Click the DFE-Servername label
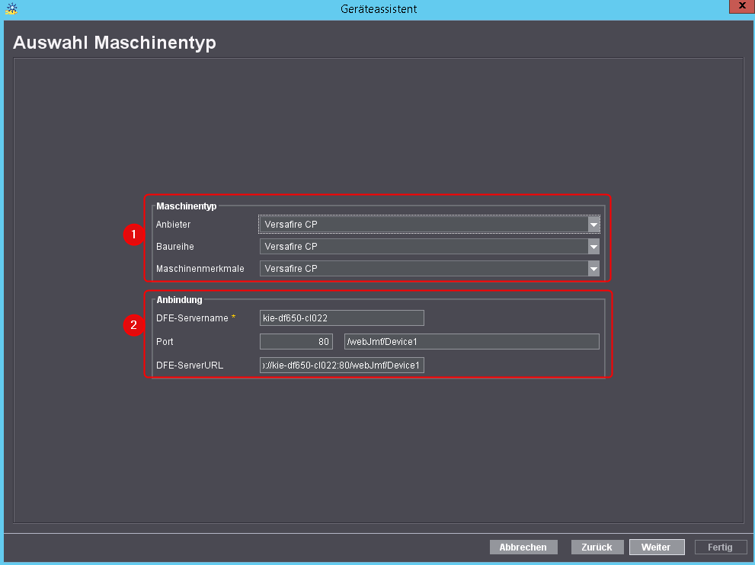Viewport: 755px width, 565px height. click(x=192, y=318)
